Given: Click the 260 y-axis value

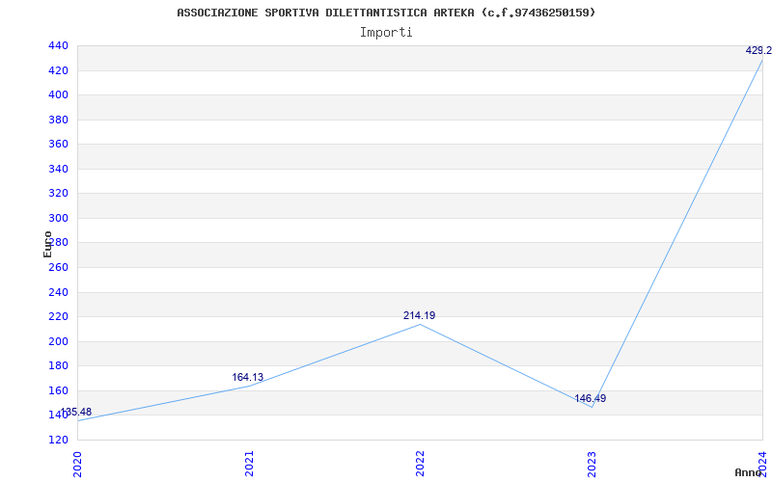Looking at the screenshot, I should coord(58,268).
